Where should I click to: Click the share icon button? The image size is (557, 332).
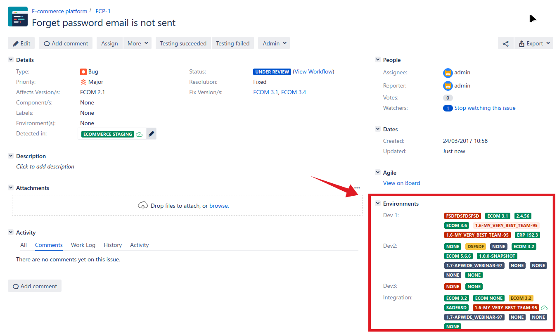[506, 43]
